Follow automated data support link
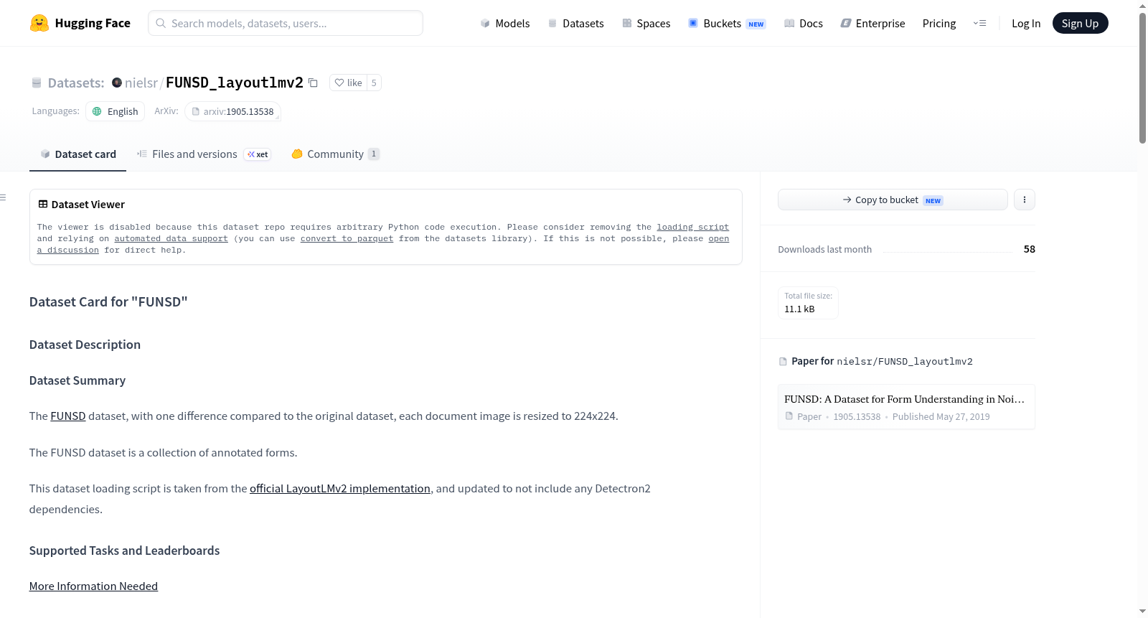Image resolution: width=1148 pixels, height=618 pixels. click(x=171, y=238)
